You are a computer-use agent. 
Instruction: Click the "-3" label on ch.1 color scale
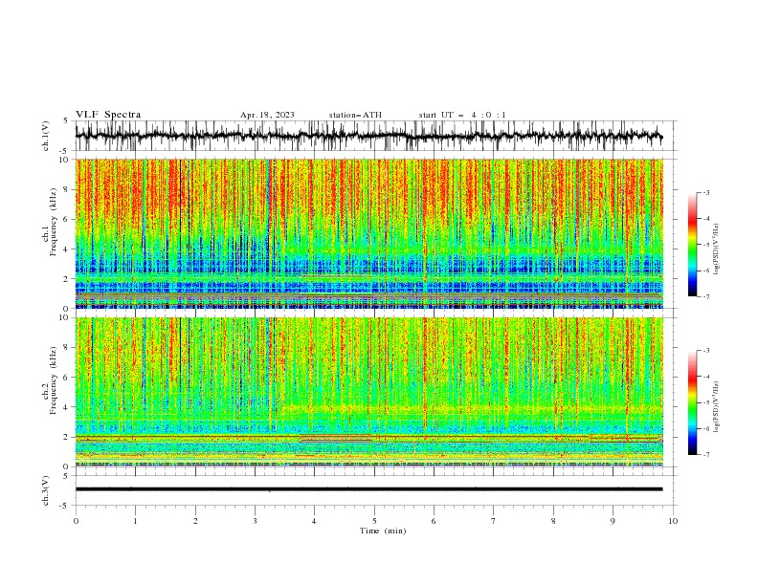[705, 192]
